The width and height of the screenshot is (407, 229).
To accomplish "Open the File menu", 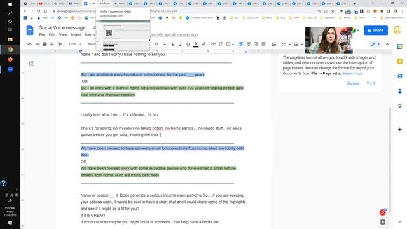I will pyautogui.click(x=42, y=35).
